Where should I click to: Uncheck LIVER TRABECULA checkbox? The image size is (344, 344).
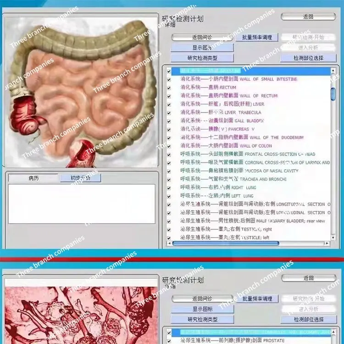[x=169, y=113]
